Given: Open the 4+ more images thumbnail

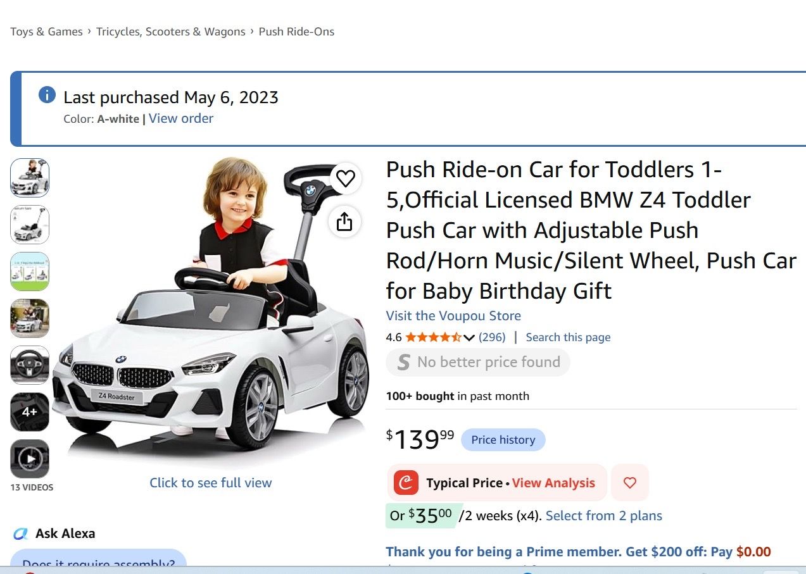Looking at the screenshot, I should (30, 412).
